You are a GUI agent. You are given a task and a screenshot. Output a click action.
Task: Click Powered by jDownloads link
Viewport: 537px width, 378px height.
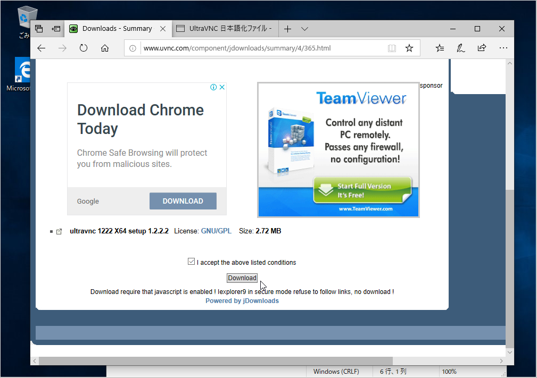pos(242,301)
